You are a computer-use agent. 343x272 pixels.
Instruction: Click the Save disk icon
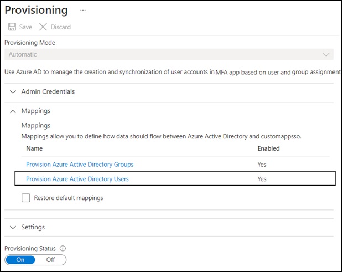pyautogui.click(x=12, y=27)
